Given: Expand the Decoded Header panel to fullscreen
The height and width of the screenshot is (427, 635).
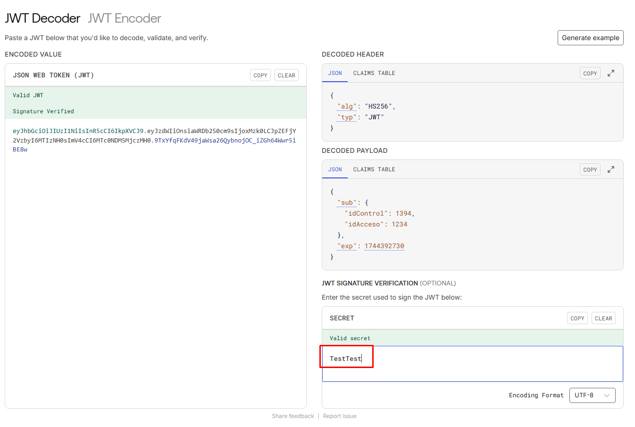Looking at the screenshot, I should (x=611, y=73).
